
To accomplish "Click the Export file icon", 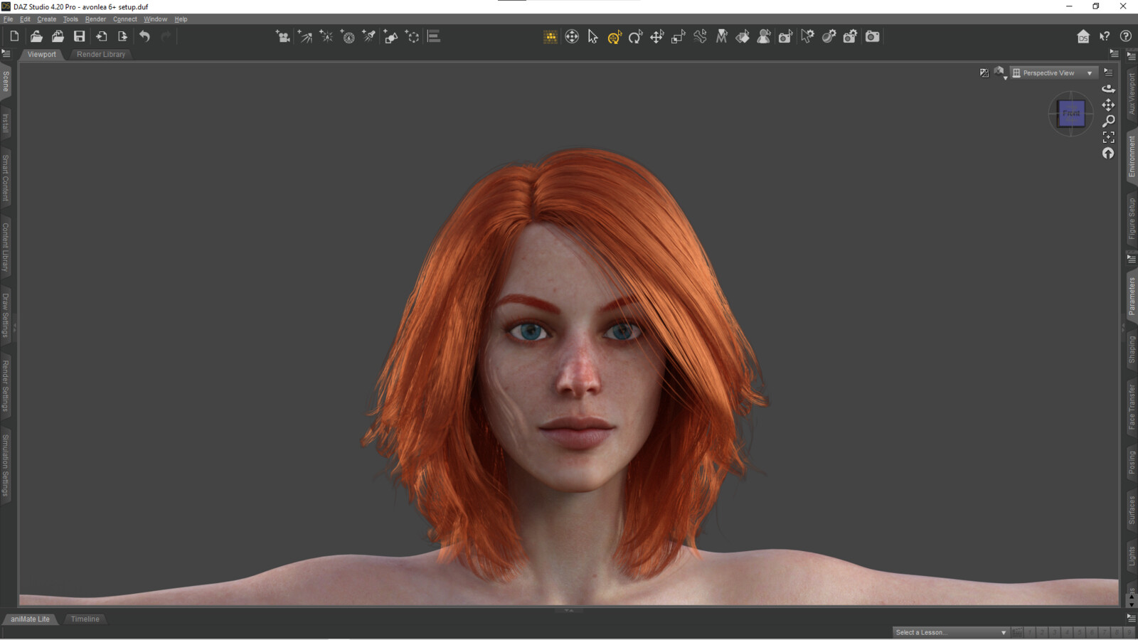I will point(122,36).
